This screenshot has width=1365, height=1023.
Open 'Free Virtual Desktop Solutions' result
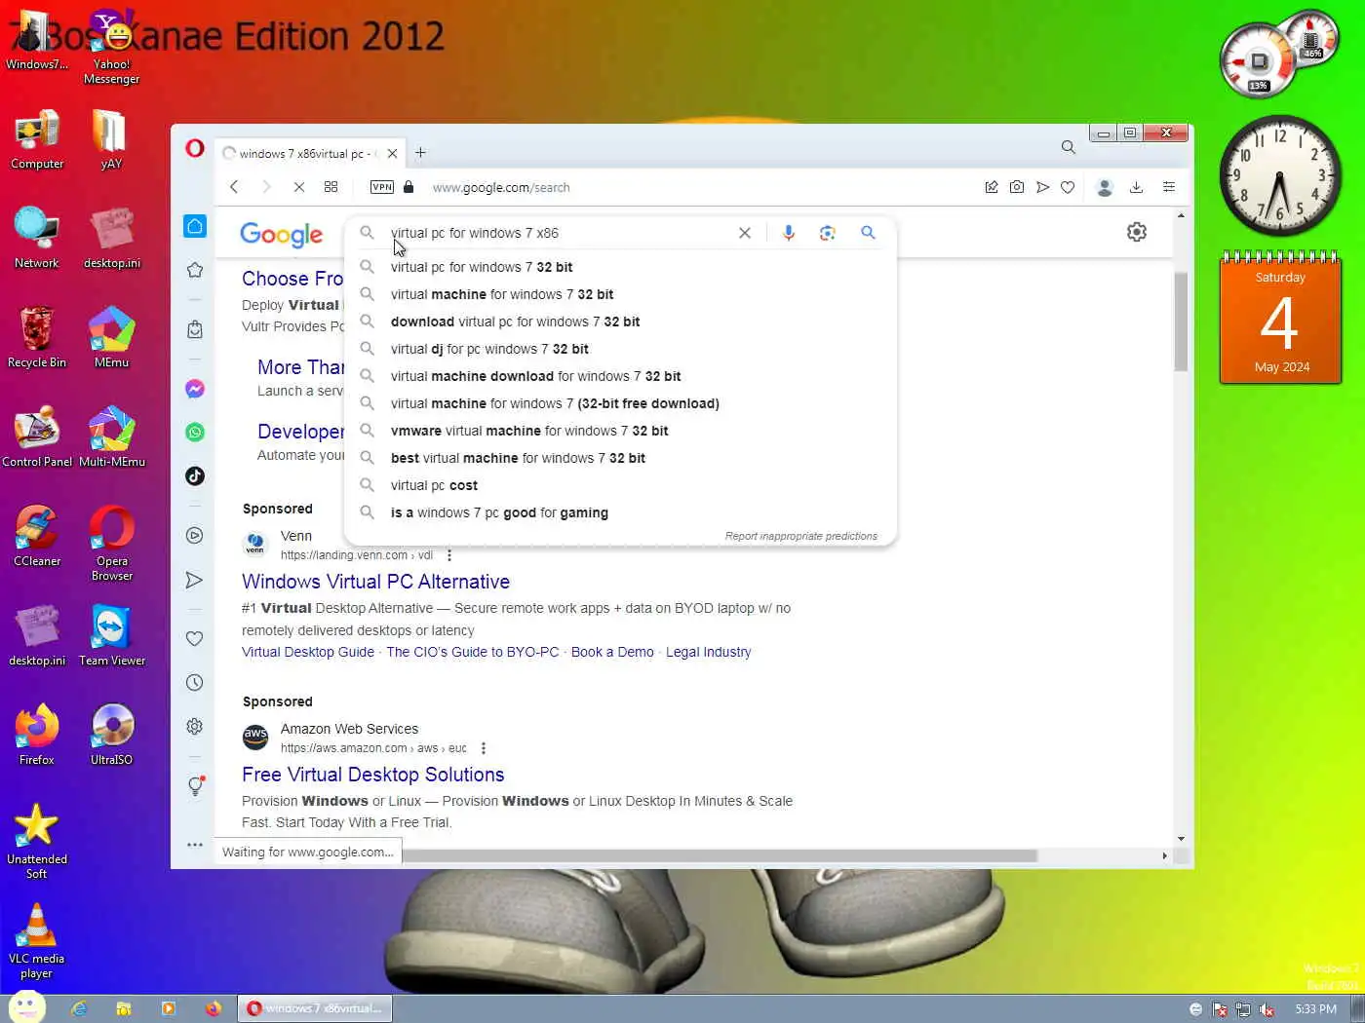coord(372,775)
